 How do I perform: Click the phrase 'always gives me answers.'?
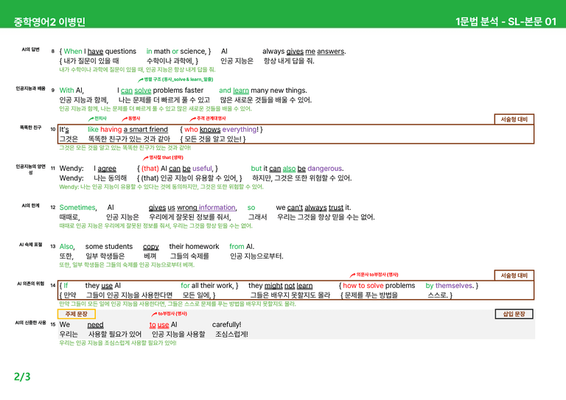304,52
